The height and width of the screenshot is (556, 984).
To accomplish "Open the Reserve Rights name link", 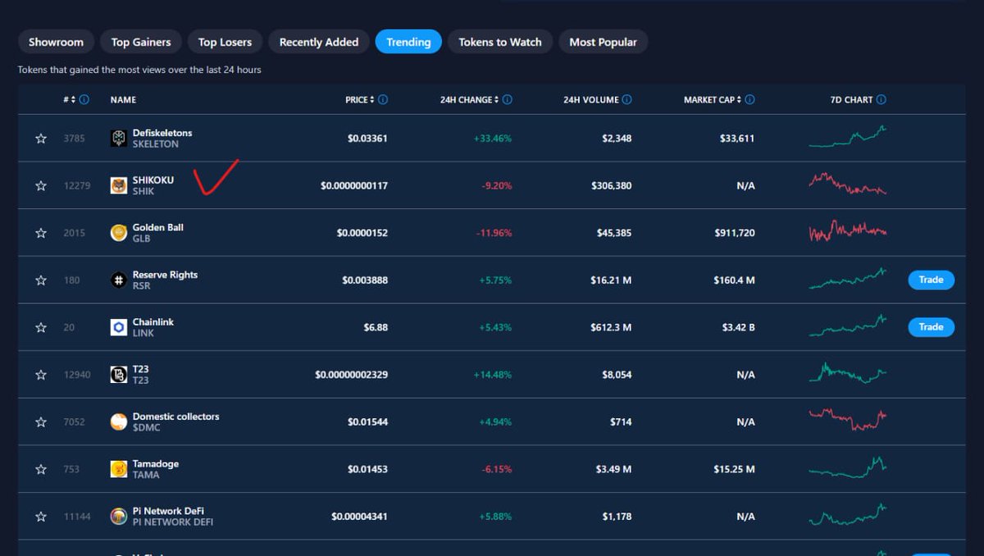I will coord(165,275).
